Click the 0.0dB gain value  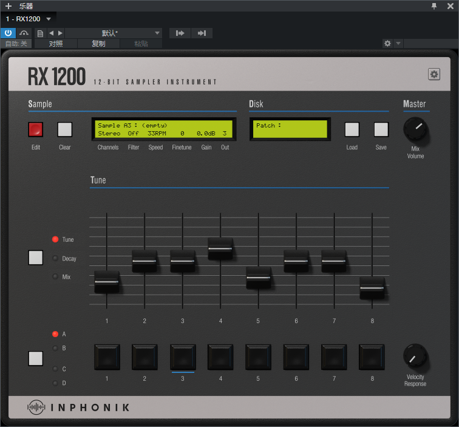(206, 134)
